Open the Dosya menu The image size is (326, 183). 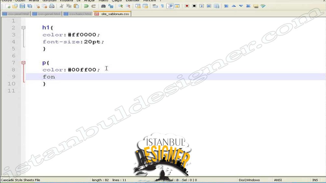7,1
